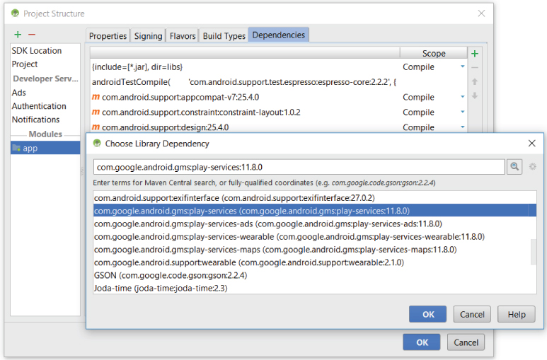Screen dimensions: 547x360
Task: Click the move dependency down arrow
Action: [475, 96]
